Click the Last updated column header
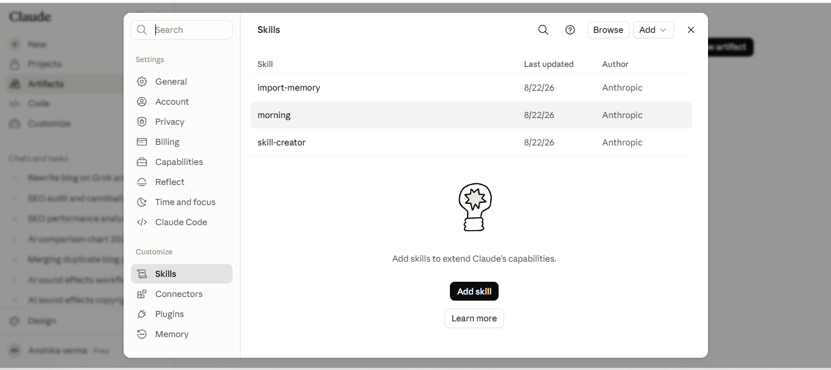This screenshot has height=370, width=831. pyautogui.click(x=549, y=64)
